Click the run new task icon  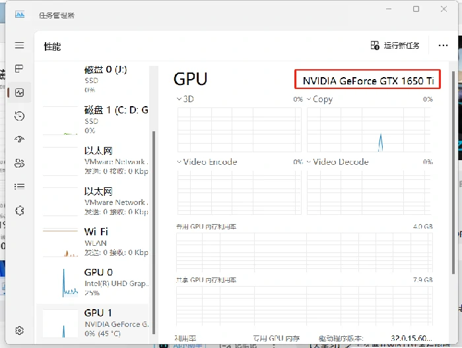click(375, 45)
